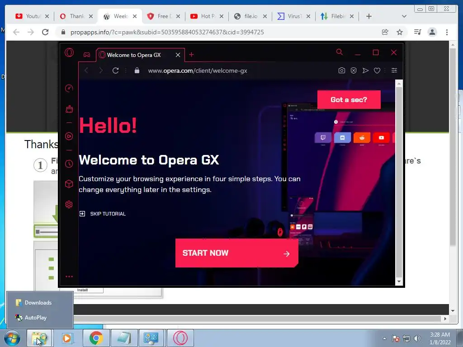463x347 pixels.
Task: Click the START NOW button
Action: point(236,253)
